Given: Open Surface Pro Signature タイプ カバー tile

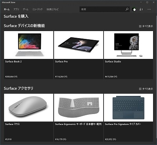Looking at the screenshot, I should (x=128, y=117).
